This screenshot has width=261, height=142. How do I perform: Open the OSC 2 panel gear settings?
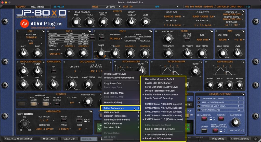coord(94,31)
